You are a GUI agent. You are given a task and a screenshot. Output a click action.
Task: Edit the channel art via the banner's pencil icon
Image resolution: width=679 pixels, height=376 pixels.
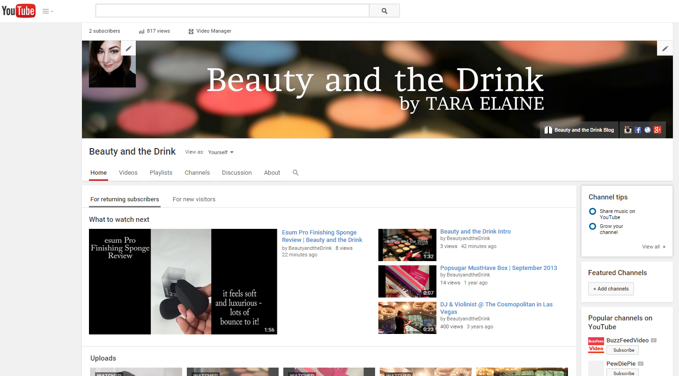665,48
